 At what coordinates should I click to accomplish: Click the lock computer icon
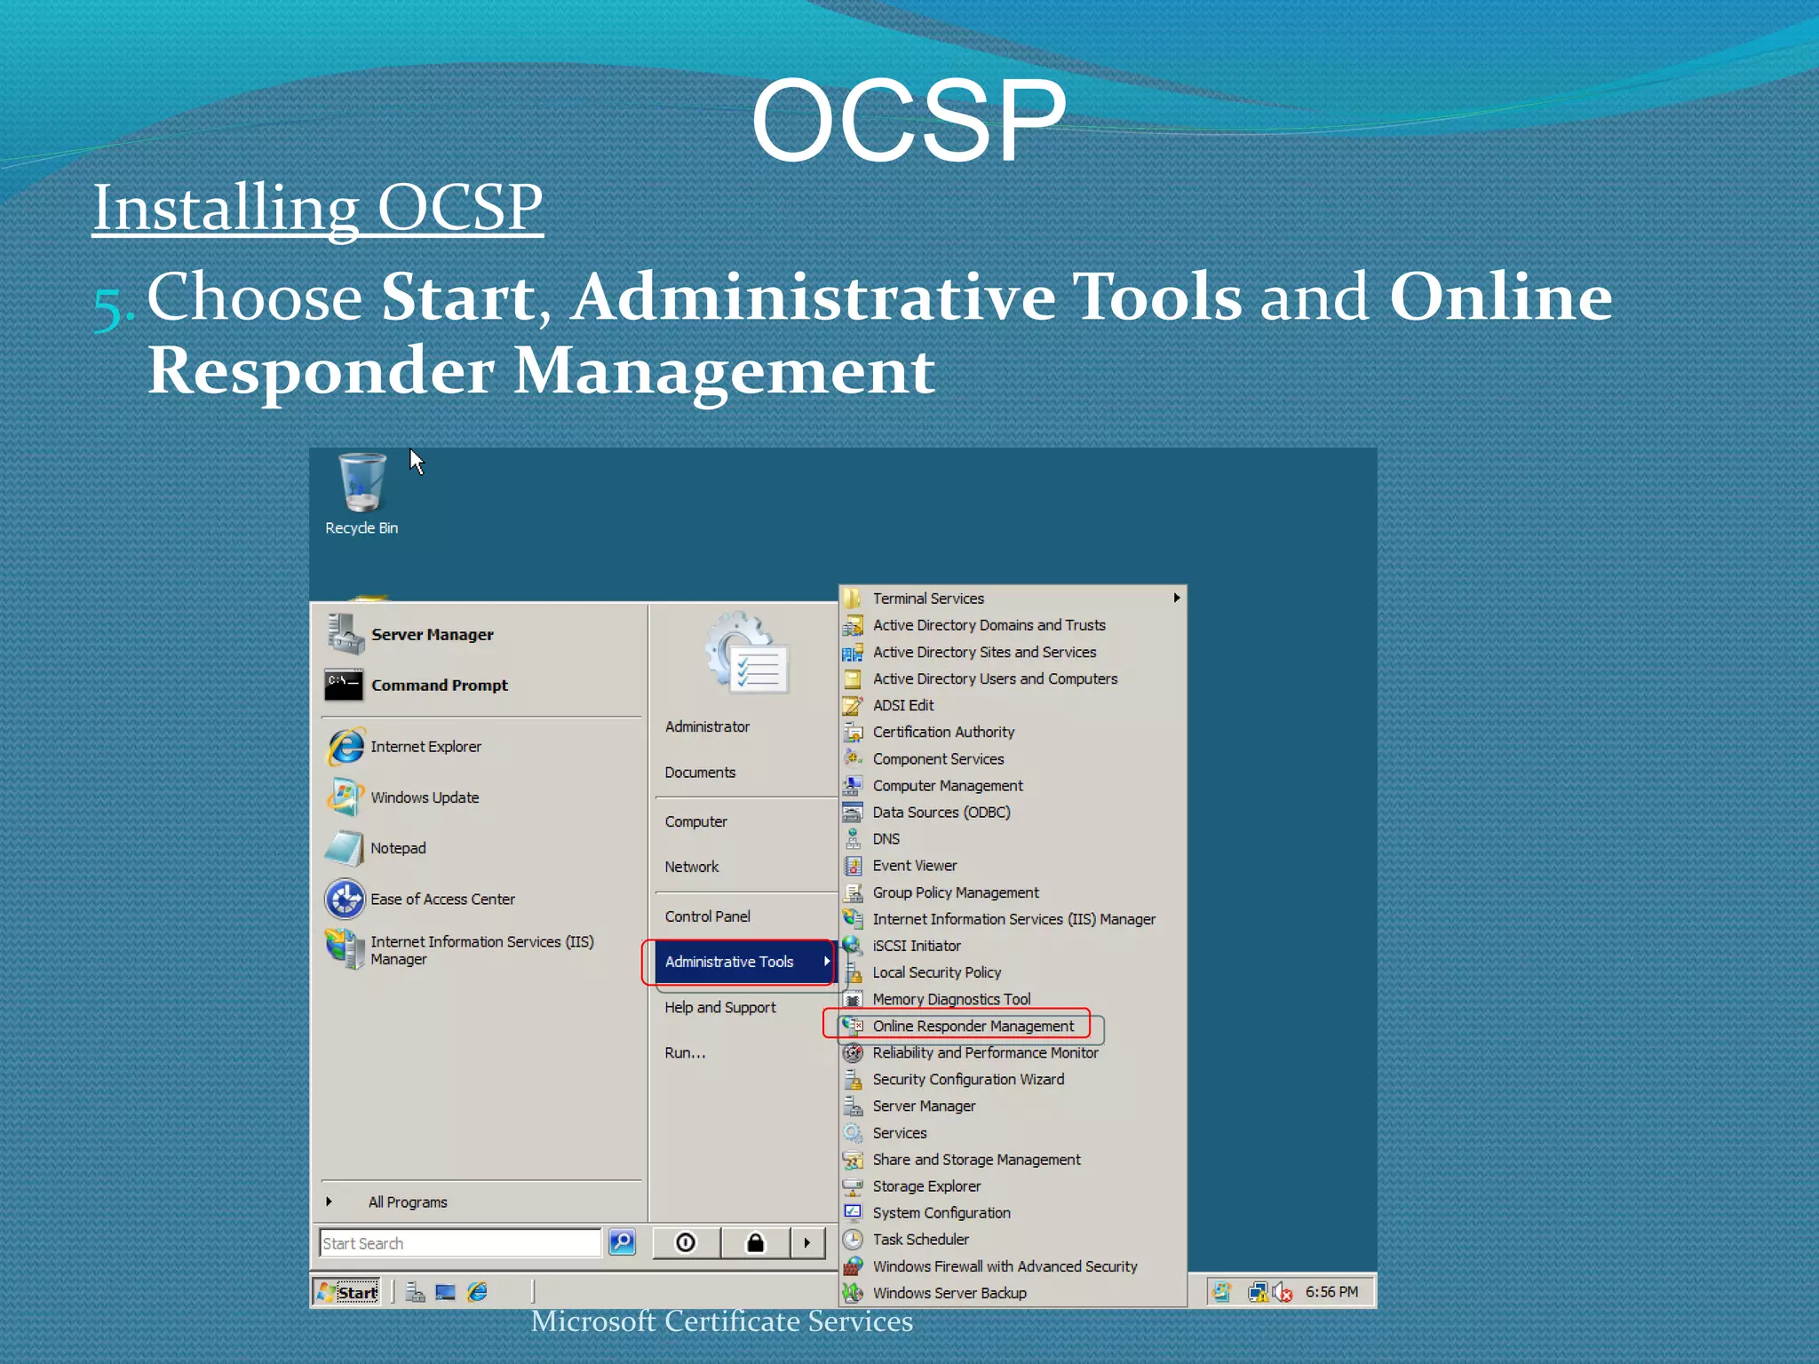coord(755,1242)
